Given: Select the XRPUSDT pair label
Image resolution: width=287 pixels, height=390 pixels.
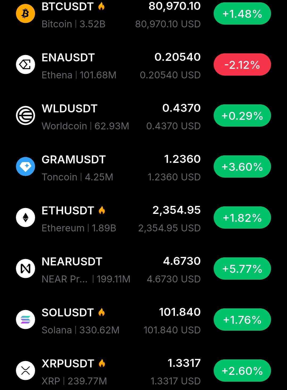Looking at the screenshot, I should pyautogui.click(x=68, y=363).
